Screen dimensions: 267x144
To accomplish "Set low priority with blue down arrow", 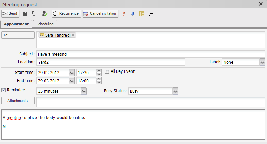I will click(133, 14).
